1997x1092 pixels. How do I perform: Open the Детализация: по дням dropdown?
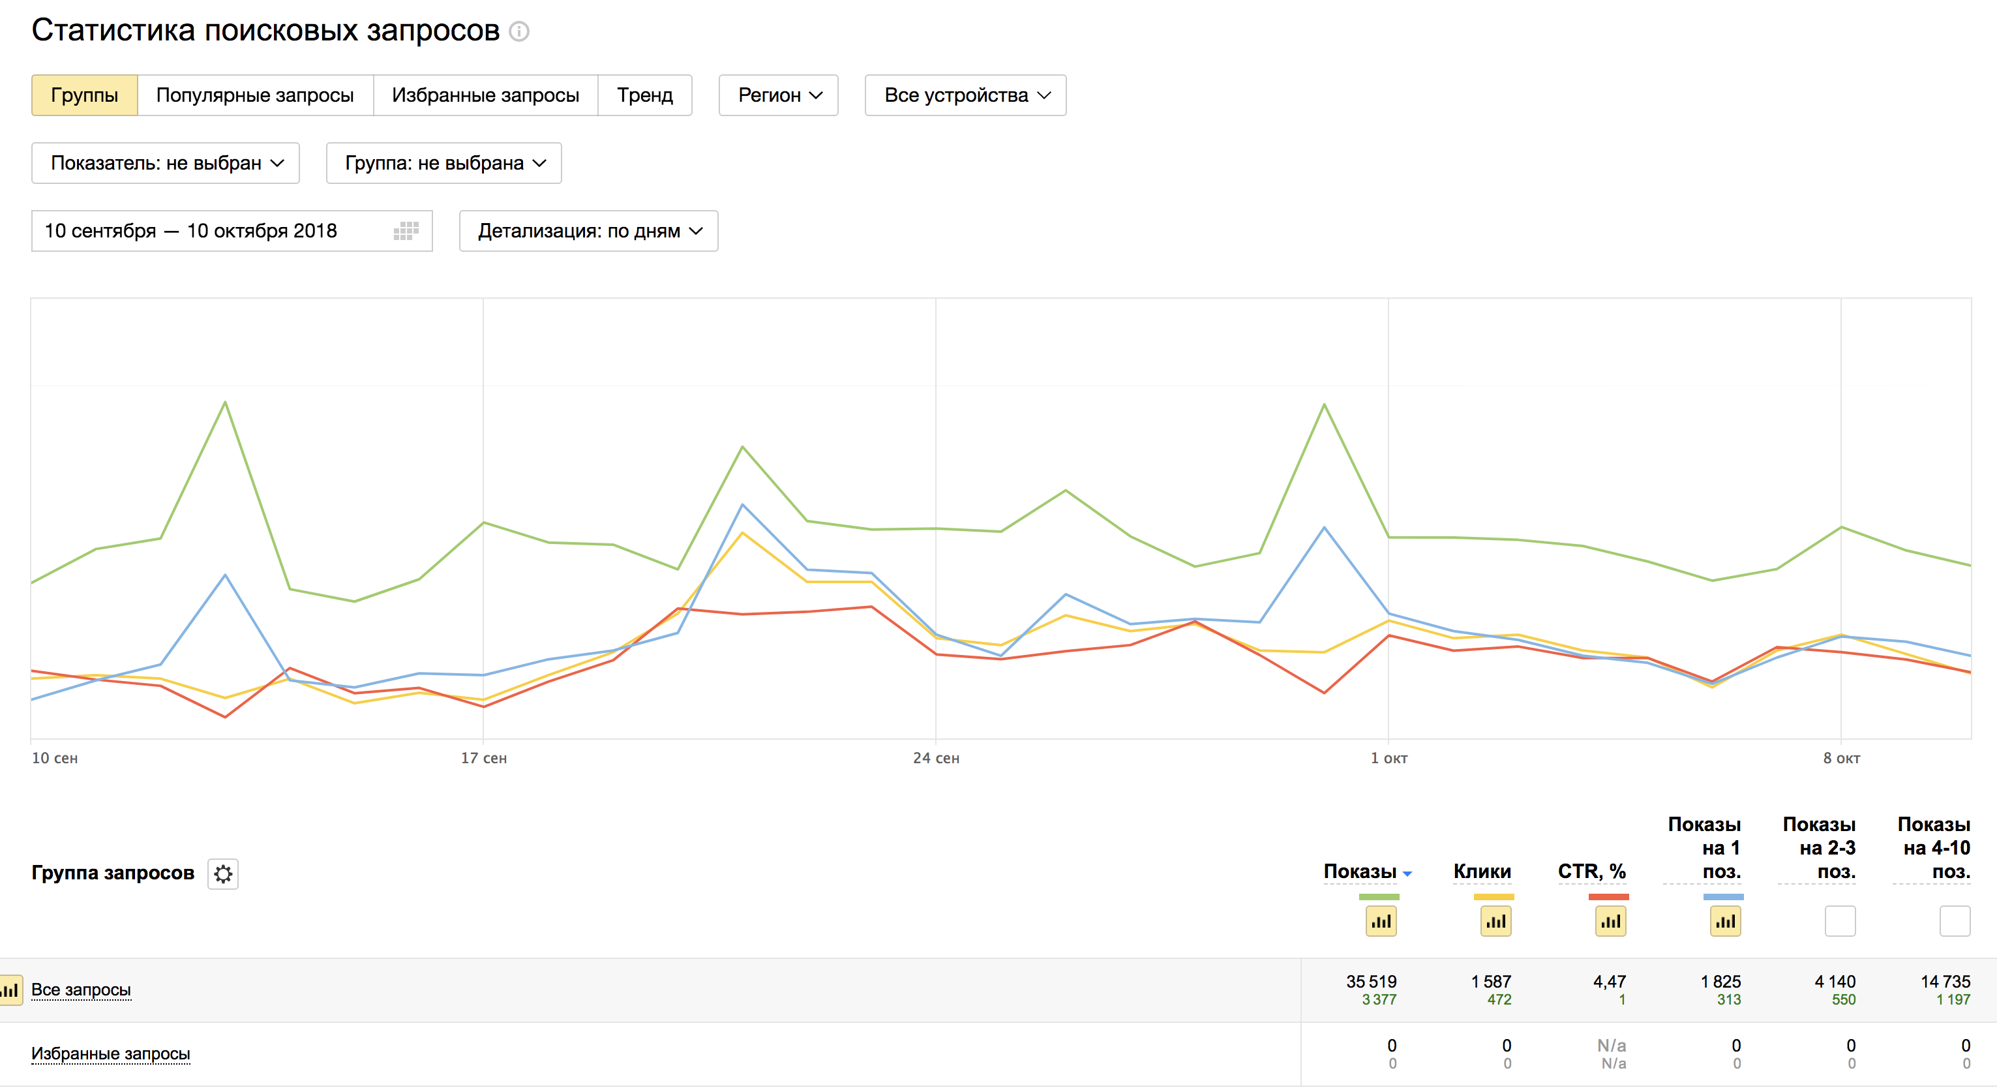point(588,231)
